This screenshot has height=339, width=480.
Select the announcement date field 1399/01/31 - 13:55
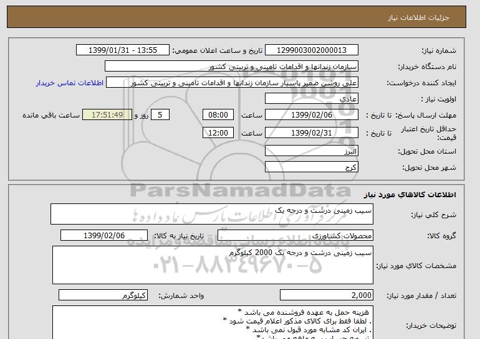[122, 50]
